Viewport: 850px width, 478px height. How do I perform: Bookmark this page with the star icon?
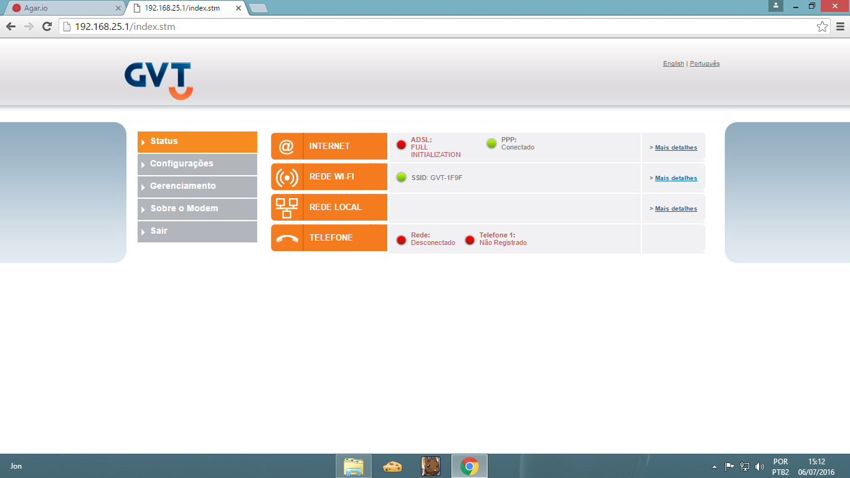click(822, 26)
